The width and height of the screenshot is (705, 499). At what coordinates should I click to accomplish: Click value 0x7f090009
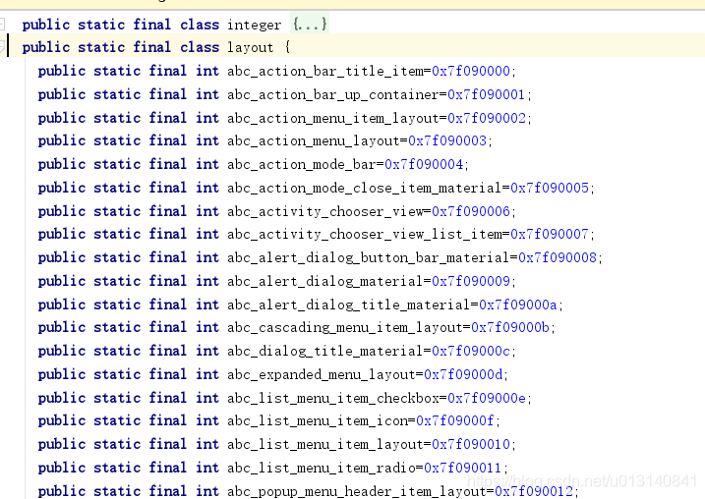click(x=471, y=281)
